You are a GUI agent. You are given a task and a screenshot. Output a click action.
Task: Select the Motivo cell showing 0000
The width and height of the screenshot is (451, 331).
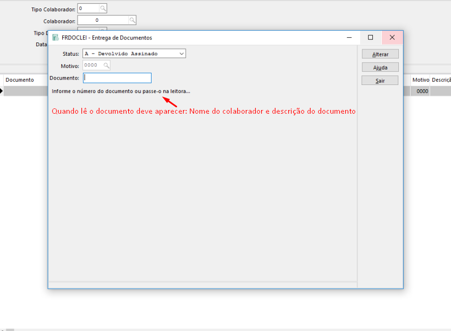pyautogui.click(x=422, y=91)
